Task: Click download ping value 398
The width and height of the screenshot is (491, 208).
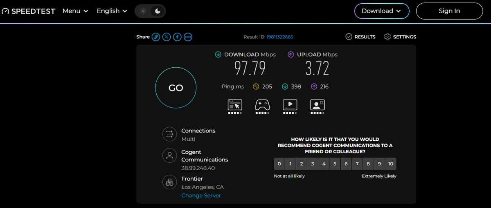Action: (296, 86)
